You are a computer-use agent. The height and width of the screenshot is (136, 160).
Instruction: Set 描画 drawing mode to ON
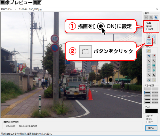(149, 26)
